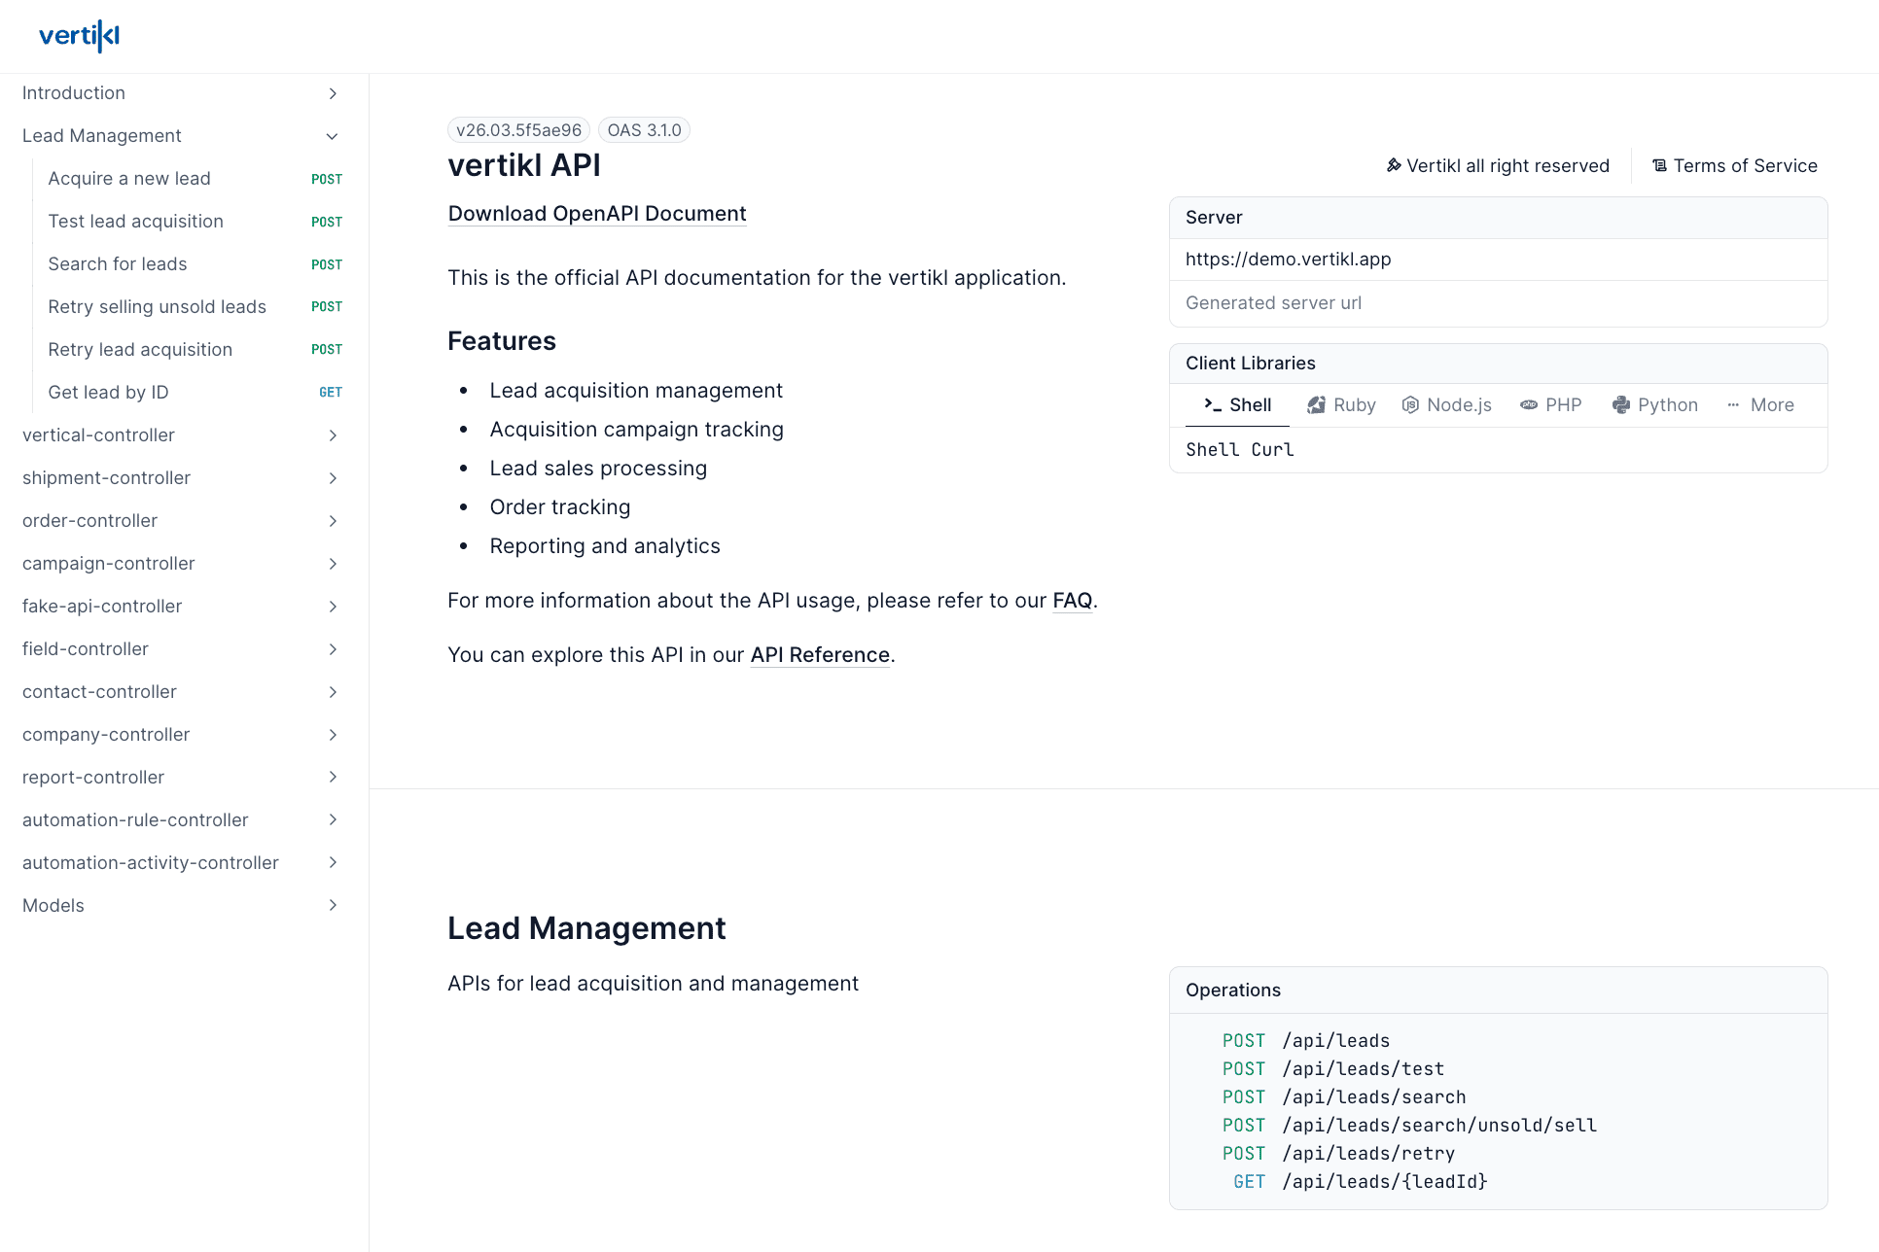This screenshot has width=1879, height=1252.
Task: Open the API Reference link
Action: [820, 655]
